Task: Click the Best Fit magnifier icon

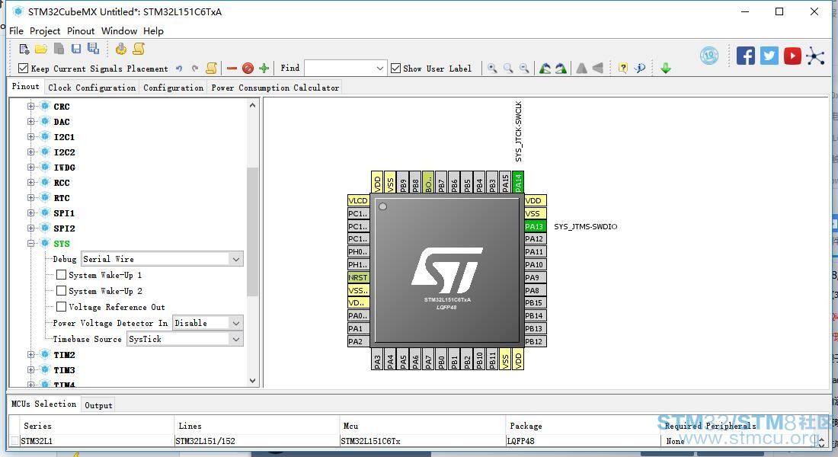Action: pos(508,69)
